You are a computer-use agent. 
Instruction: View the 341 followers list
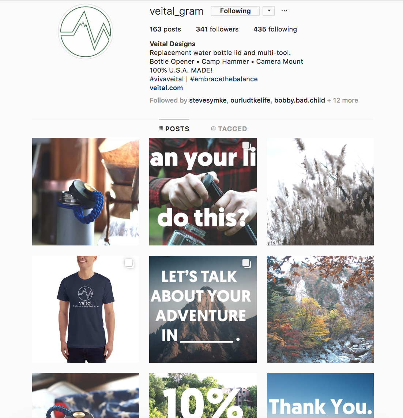[217, 29]
